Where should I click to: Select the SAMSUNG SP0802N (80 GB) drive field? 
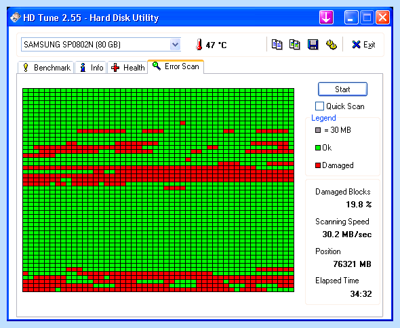[101, 45]
